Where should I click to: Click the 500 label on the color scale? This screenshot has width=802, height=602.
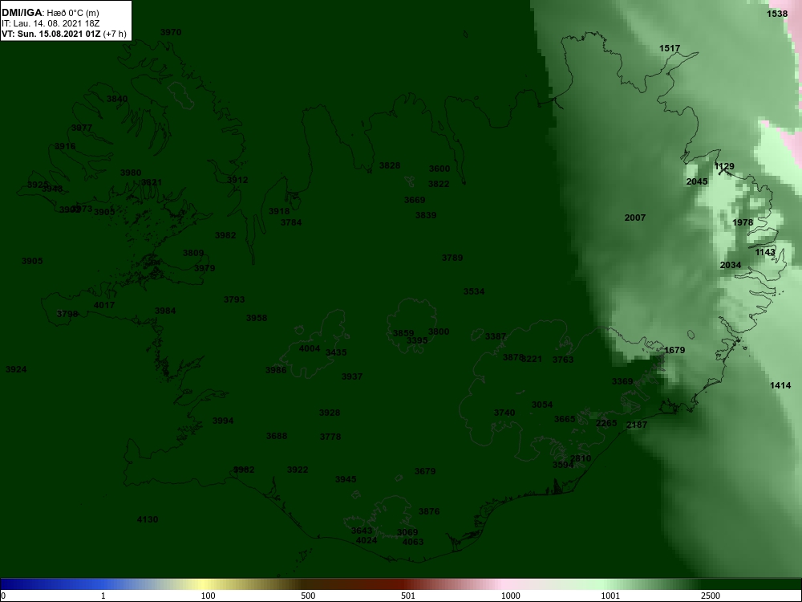(x=308, y=596)
